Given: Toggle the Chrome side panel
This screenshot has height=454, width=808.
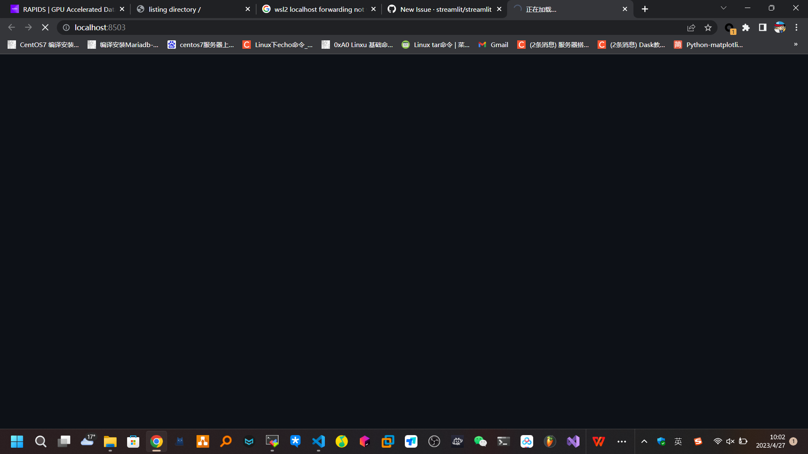Looking at the screenshot, I should 763,27.
